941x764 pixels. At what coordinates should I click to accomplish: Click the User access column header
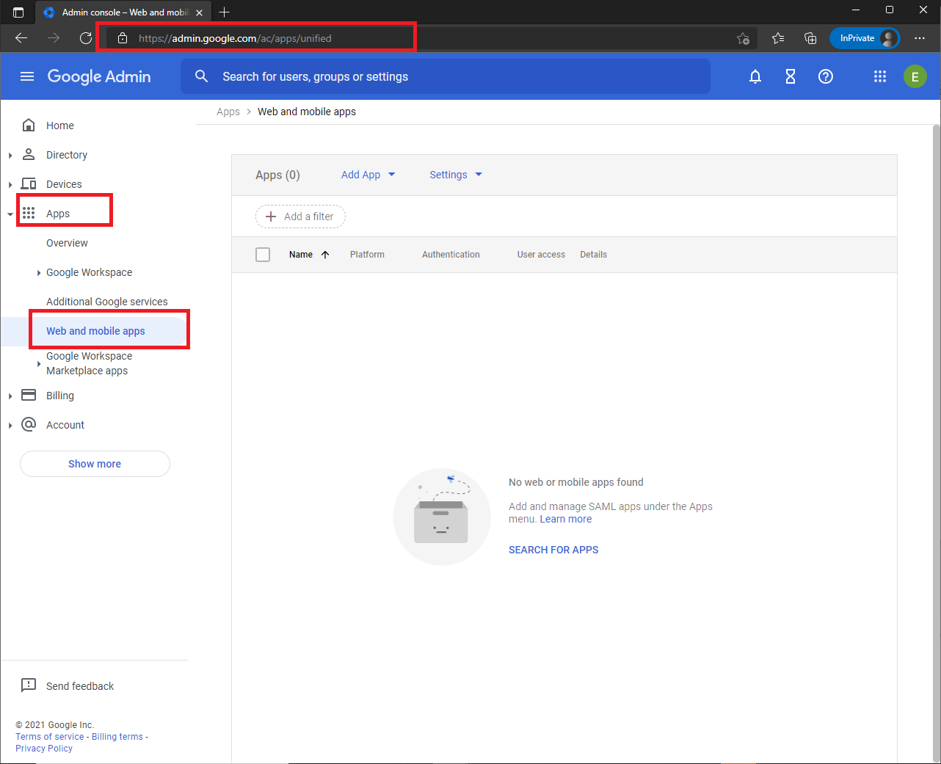(541, 255)
